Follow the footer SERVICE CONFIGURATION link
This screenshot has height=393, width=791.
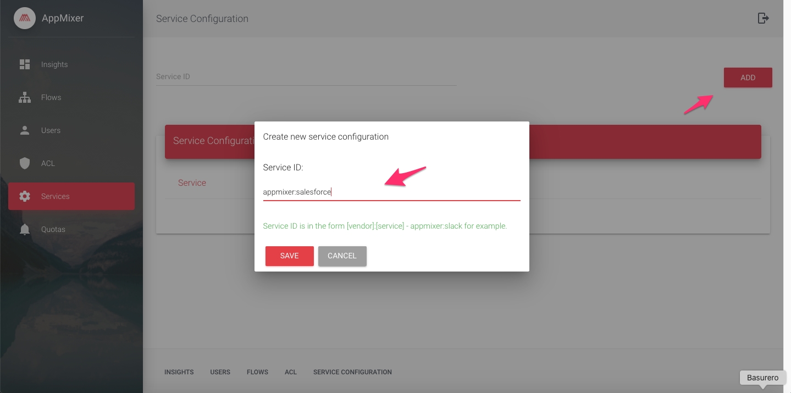[x=352, y=372]
